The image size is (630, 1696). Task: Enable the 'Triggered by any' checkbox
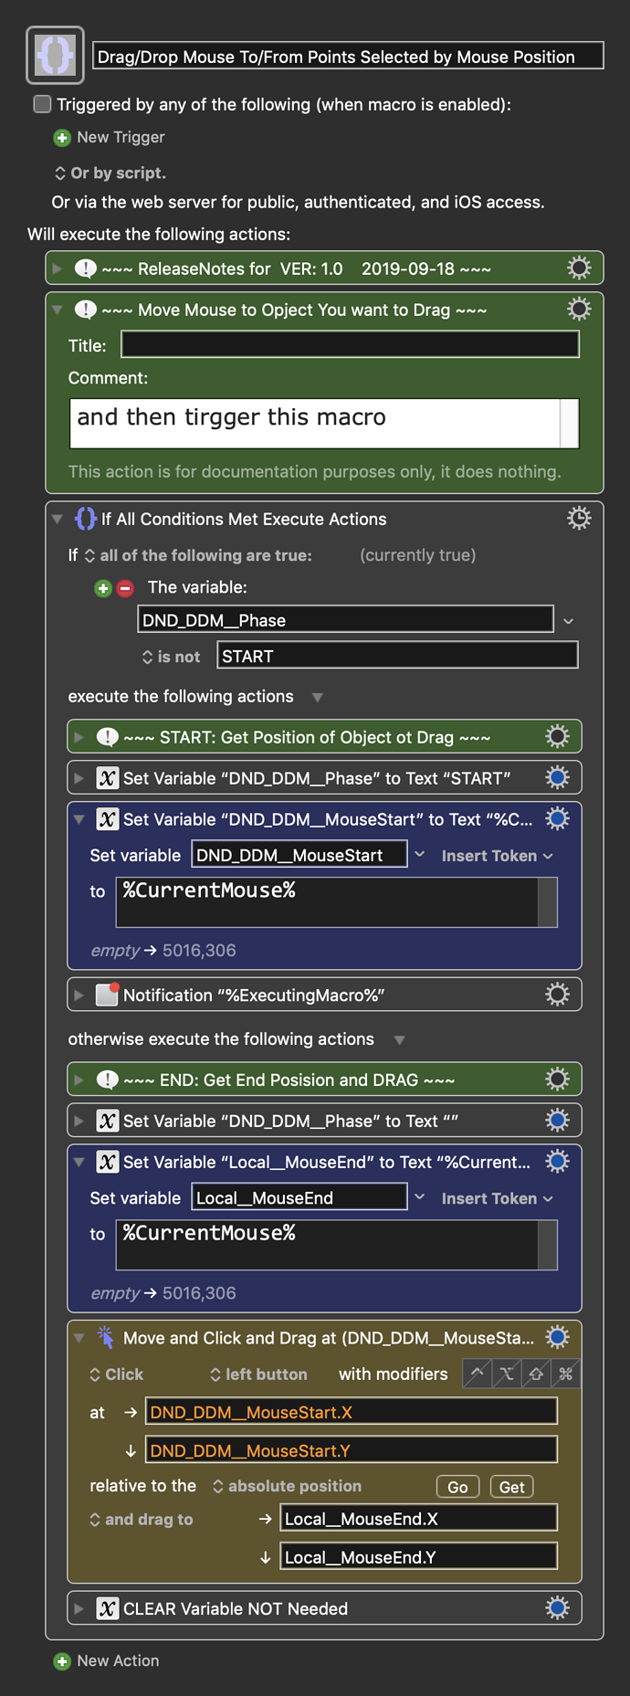point(42,104)
